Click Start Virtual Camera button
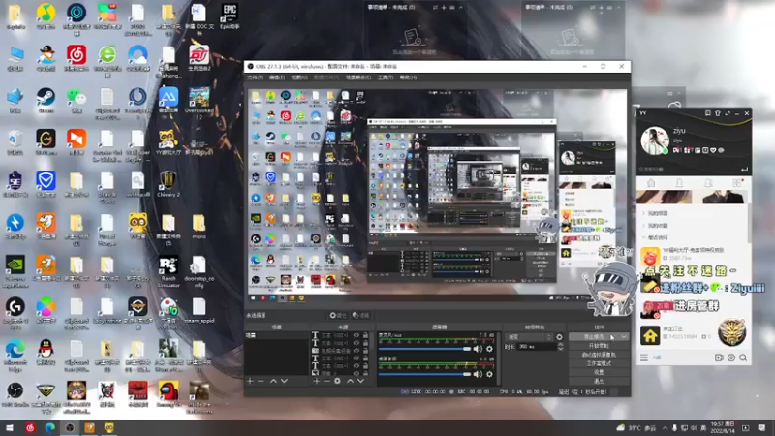Screen dimensions: 775x436 click(599, 355)
